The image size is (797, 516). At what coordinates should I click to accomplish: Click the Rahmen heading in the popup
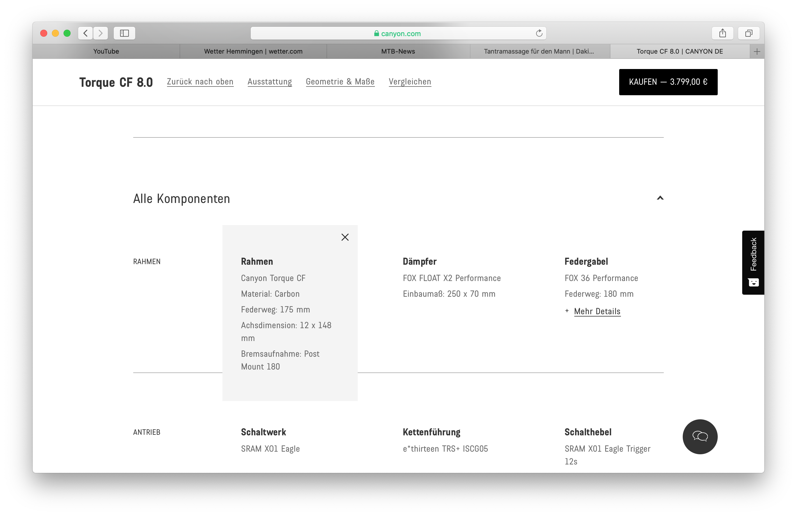click(257, 261)
